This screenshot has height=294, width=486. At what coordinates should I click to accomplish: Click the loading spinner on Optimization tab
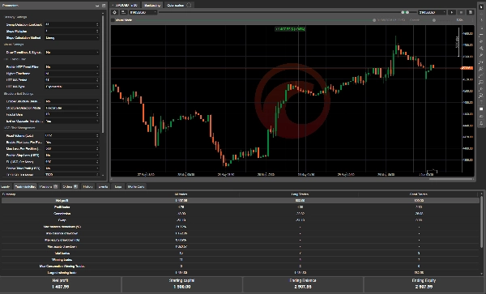[189, 6]
